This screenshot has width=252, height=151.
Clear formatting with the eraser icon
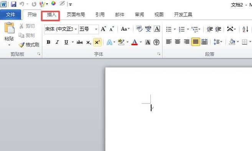[139, 29]
